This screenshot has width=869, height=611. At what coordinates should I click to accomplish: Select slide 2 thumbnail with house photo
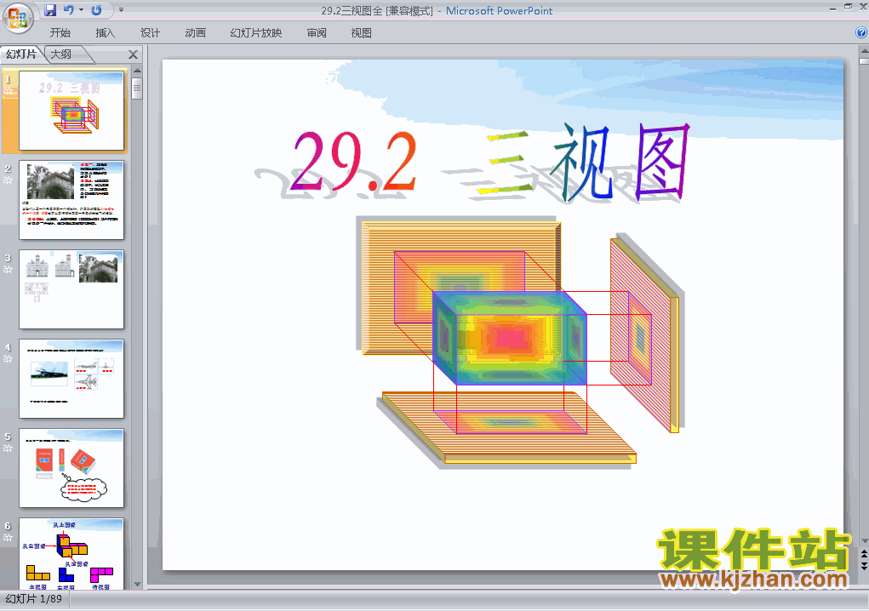point(71,200)
